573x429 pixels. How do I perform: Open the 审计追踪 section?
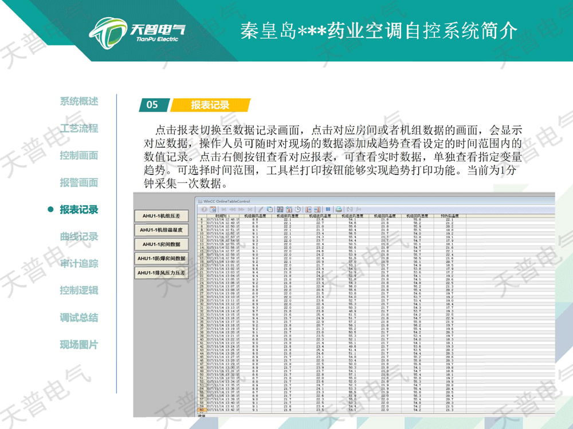(x=79, y=263)
